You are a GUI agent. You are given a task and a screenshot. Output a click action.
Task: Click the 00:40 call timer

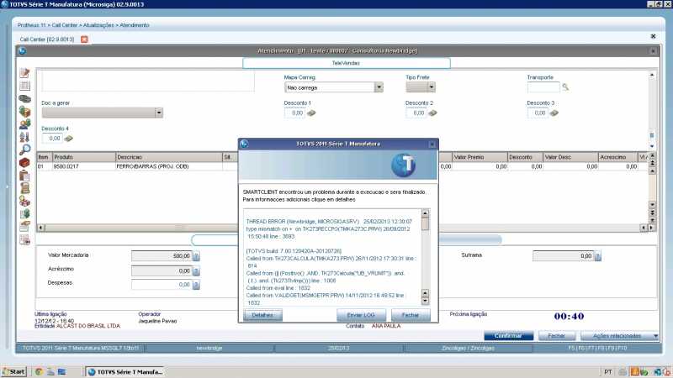[x=569, y=317]
